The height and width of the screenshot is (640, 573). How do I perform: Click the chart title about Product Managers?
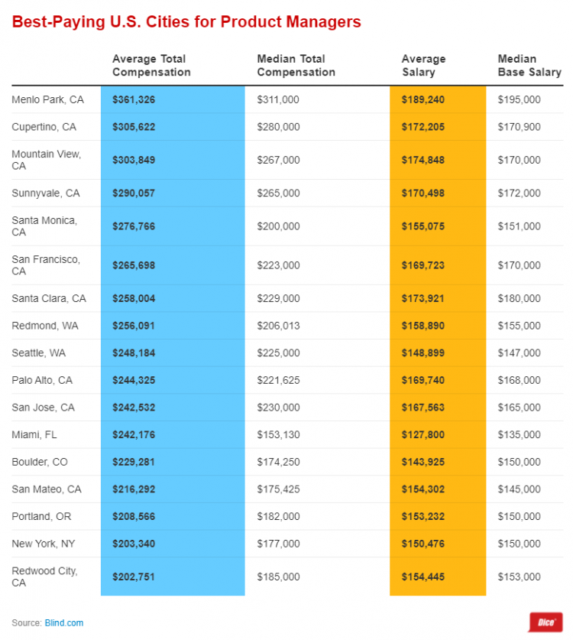click(186, 21)
